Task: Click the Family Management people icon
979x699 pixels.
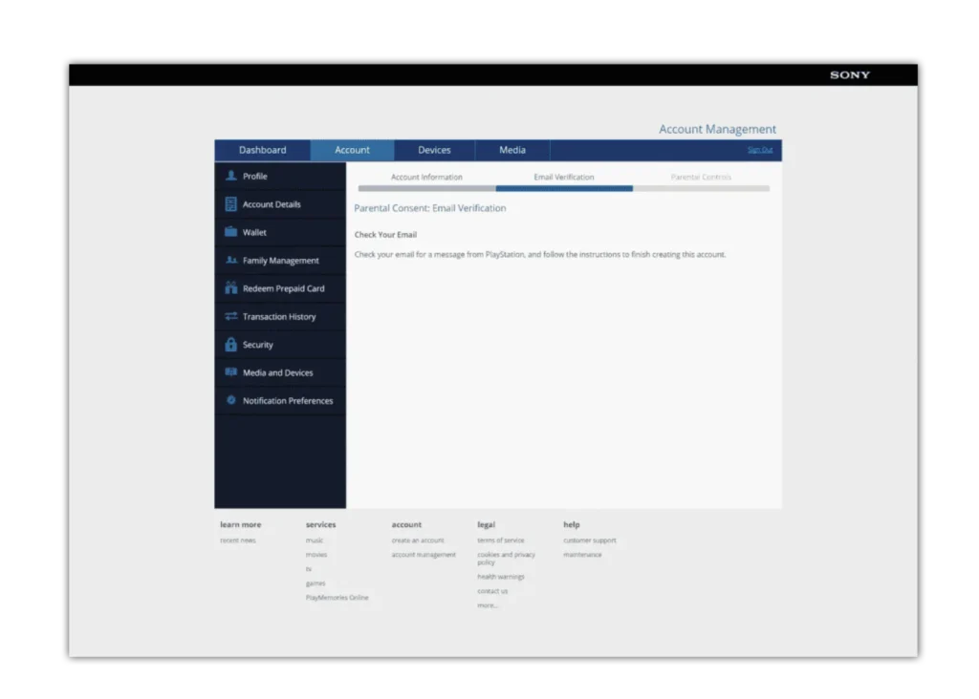Action: click(x=231, y=260)
